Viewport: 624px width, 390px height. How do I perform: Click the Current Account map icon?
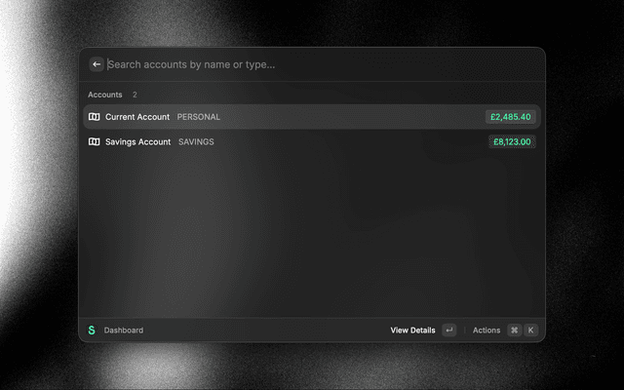94,117
